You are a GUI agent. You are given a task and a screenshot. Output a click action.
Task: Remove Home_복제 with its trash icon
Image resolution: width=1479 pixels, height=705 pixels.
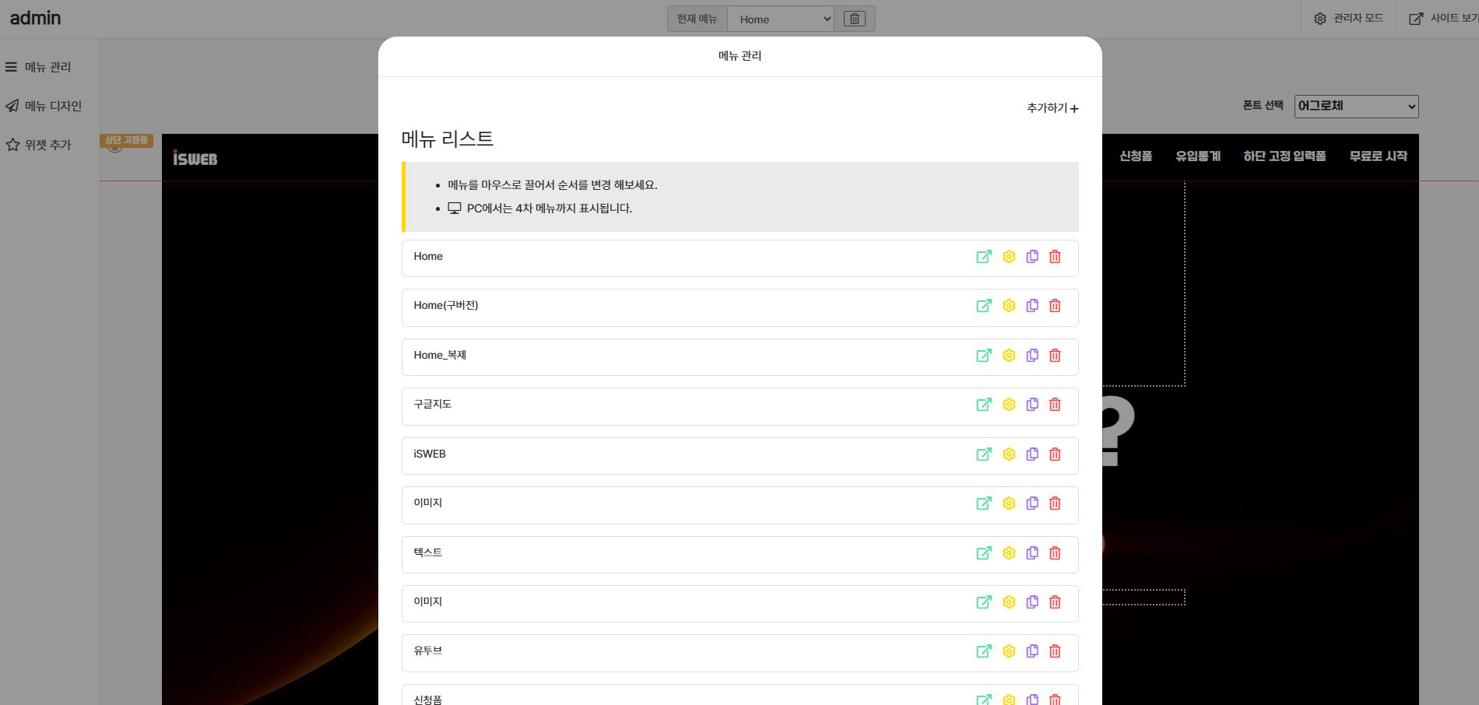(x=1055, y=356)
